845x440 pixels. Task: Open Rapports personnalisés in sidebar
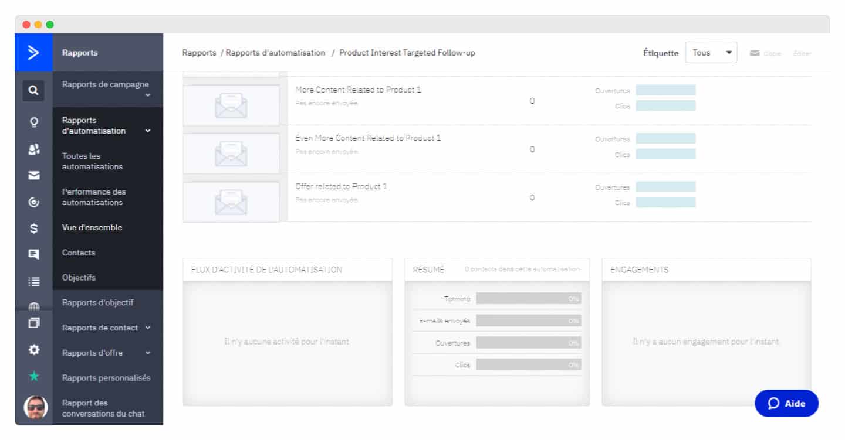pyautogui.click(x=106, y=378)
